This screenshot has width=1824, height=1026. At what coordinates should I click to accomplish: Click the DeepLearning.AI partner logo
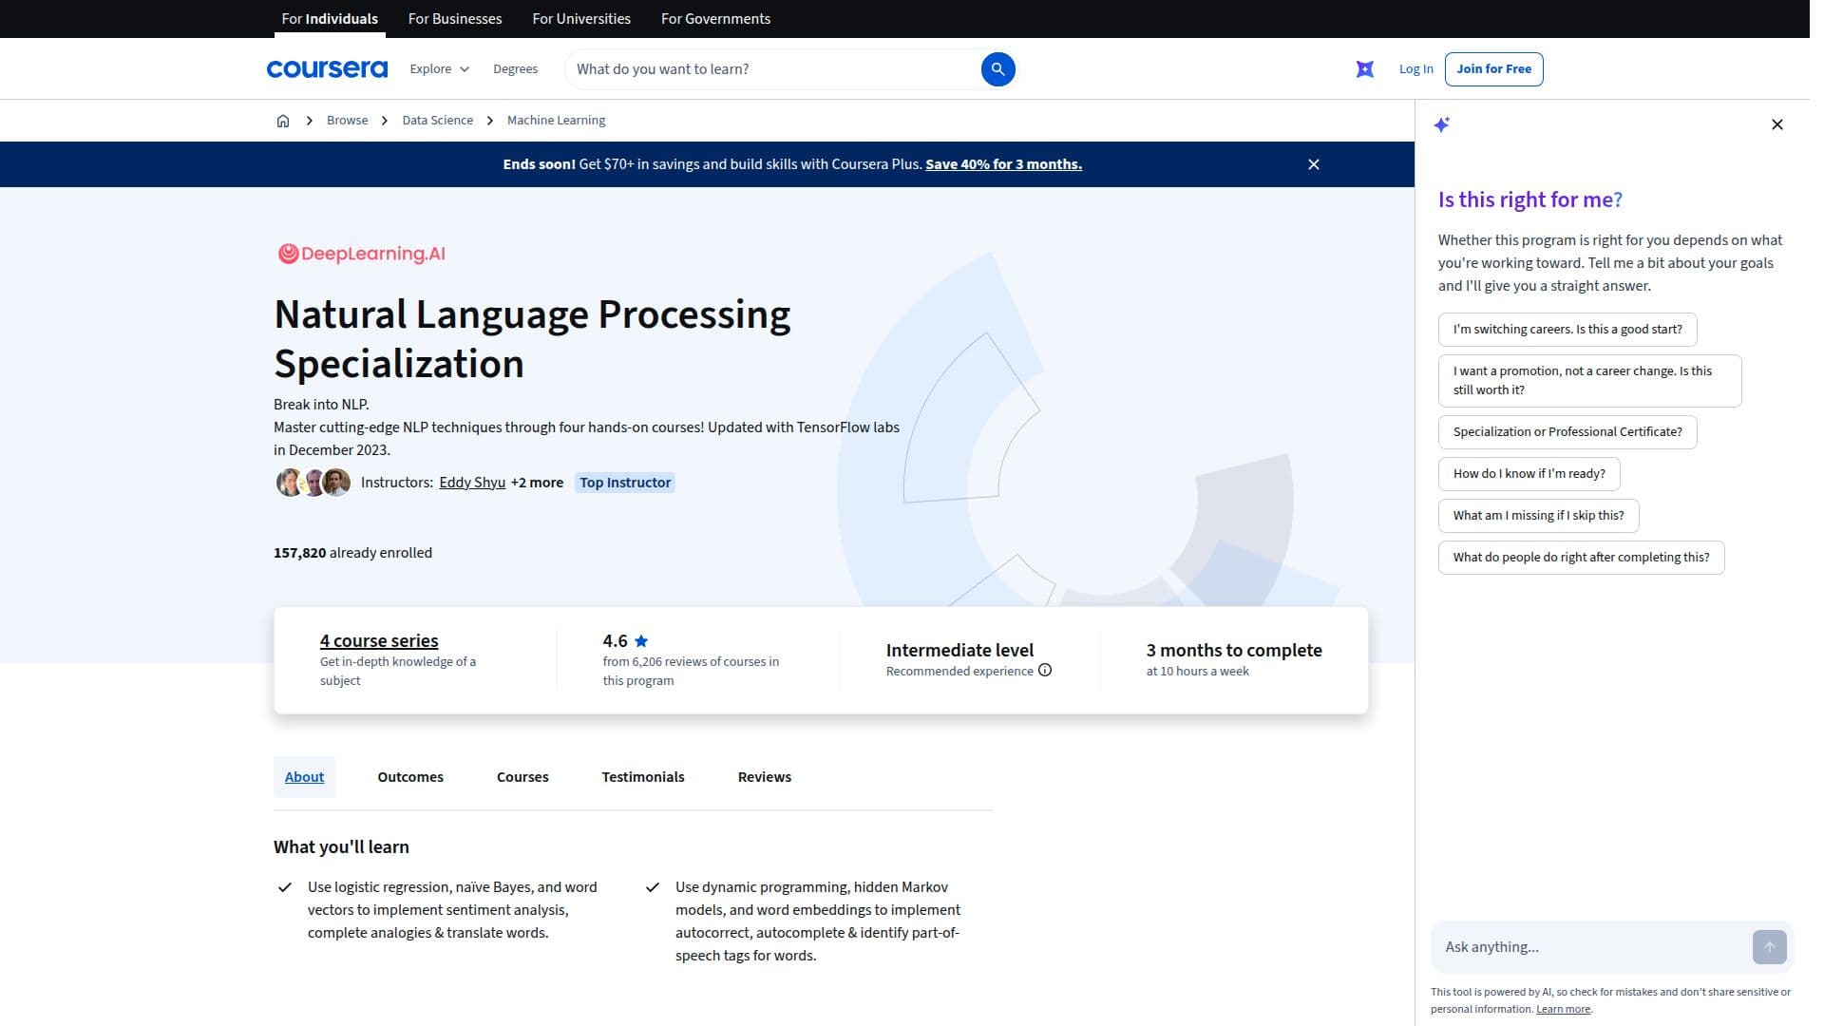(x=364, y=256)
